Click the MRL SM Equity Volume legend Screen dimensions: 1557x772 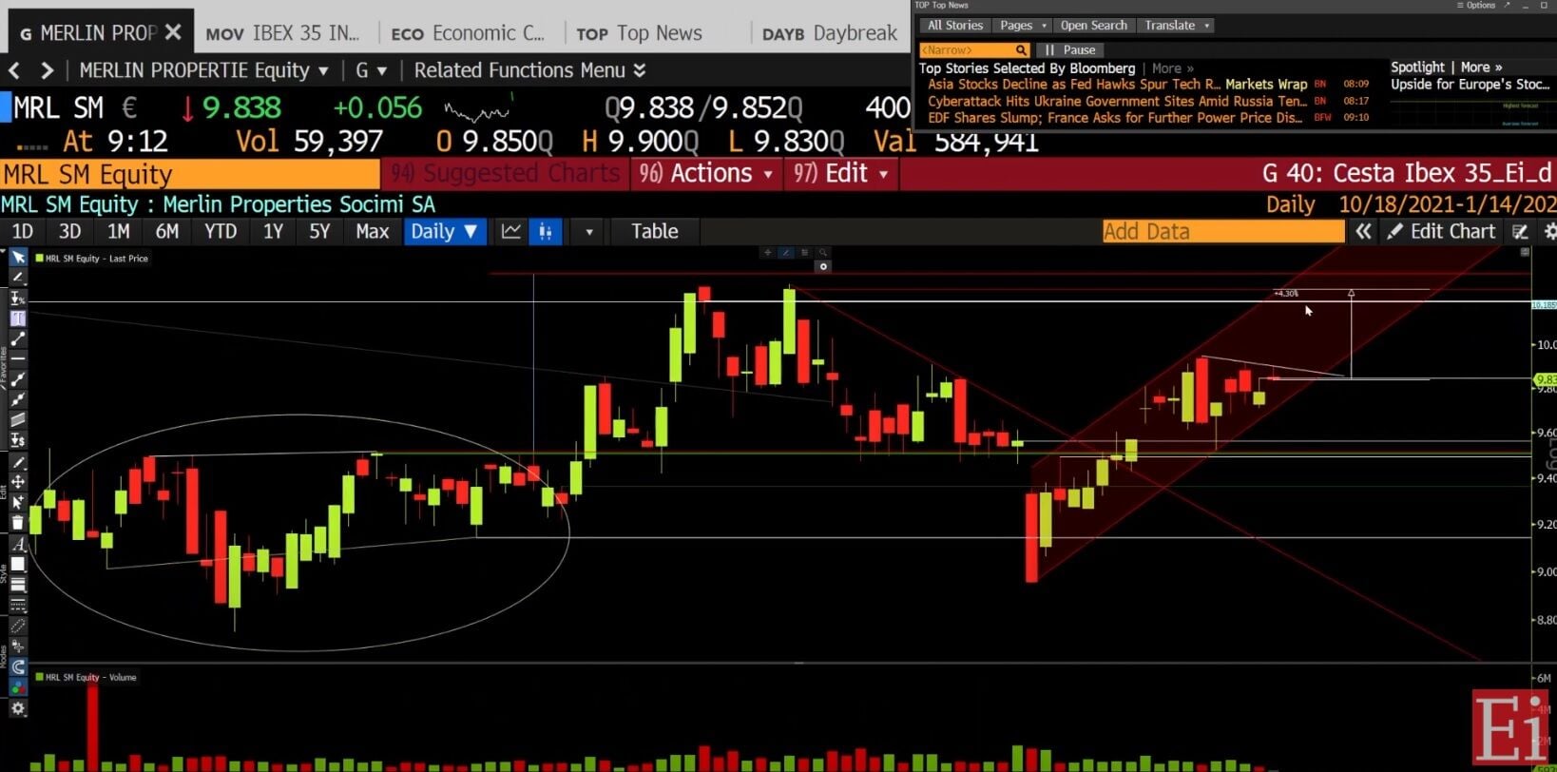[86, 678]
